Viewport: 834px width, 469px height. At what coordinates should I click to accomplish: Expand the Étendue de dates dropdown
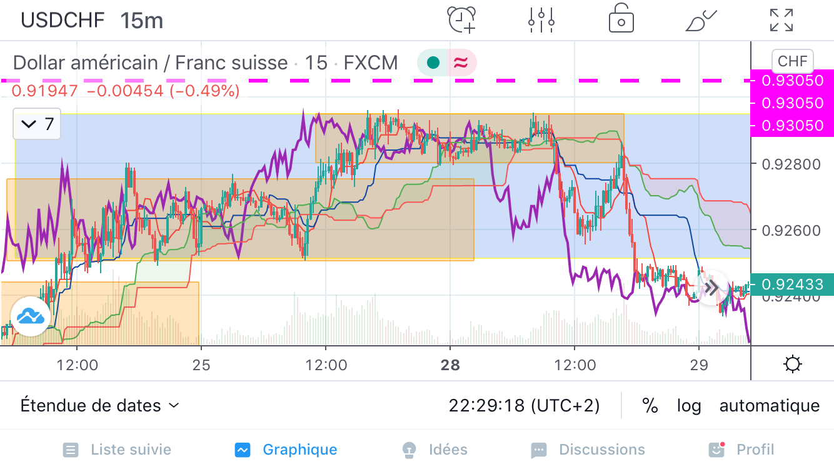(100, 406)
